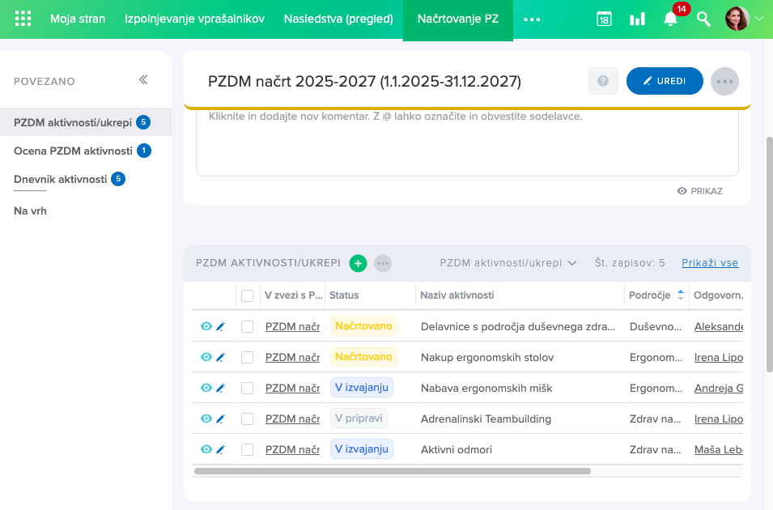Switch to the Nasledstva (pregled) tab

(x=338, y=19)
